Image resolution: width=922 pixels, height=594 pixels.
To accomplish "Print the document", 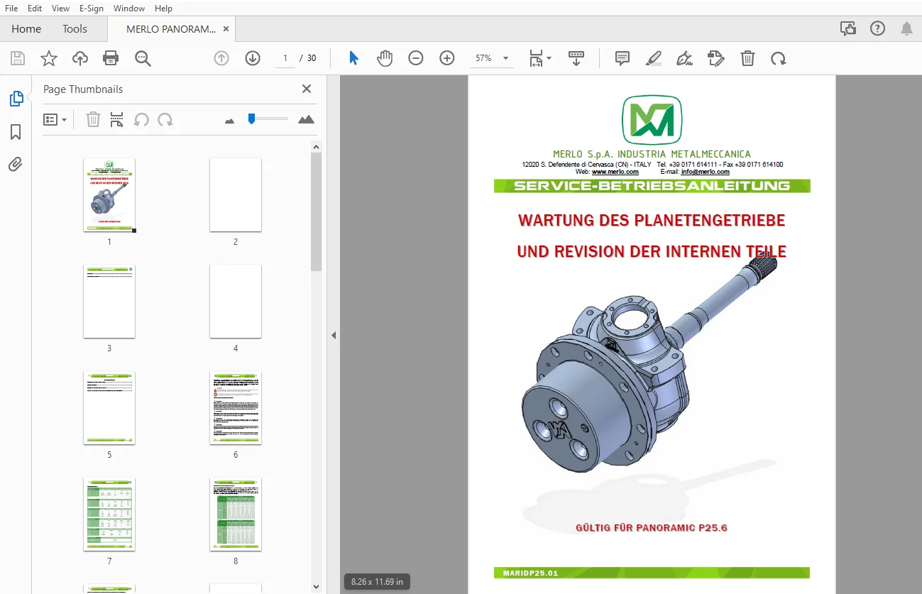I will pyautogui.click(x=111, y=58).
